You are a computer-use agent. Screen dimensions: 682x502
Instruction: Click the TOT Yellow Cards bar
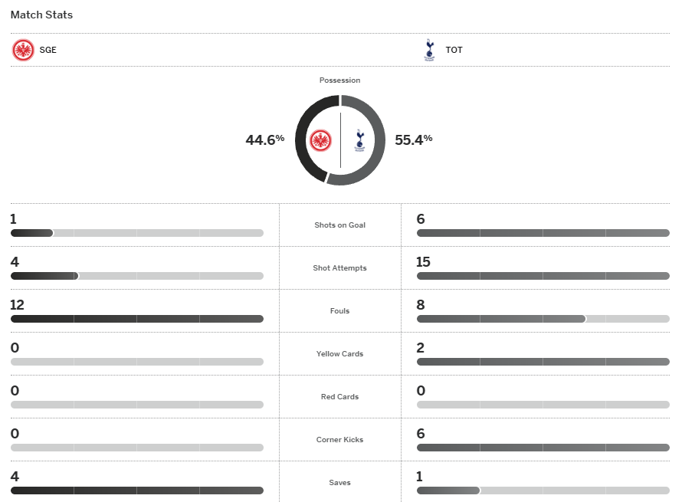pyautogui.click(x=543, y=362)
